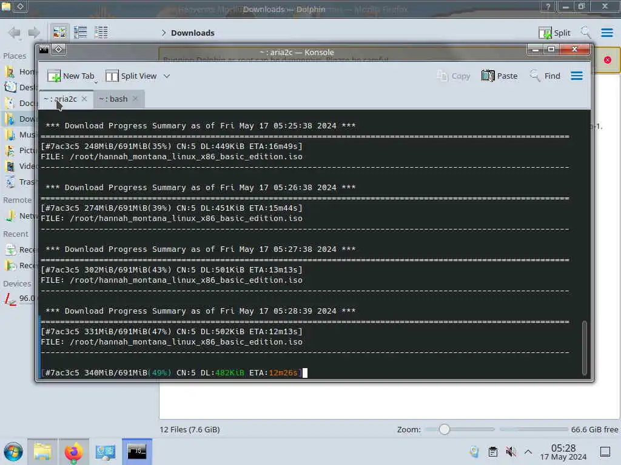This screenshot has width=621, height=465.
Task: Go back in Dolphin navigation
Action: click(15, 33)
